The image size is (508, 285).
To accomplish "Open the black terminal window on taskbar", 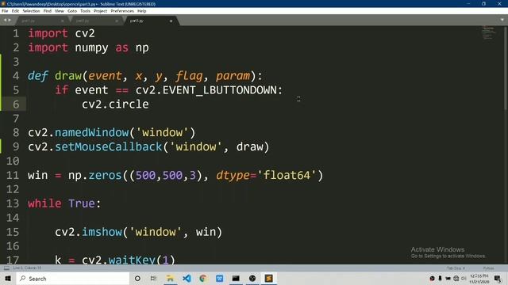I will tap(236, 279).
